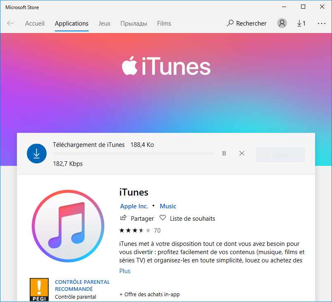332x302 pixels.
Task: Click the iTunes app title heading
Action: (x=134, y=192)
